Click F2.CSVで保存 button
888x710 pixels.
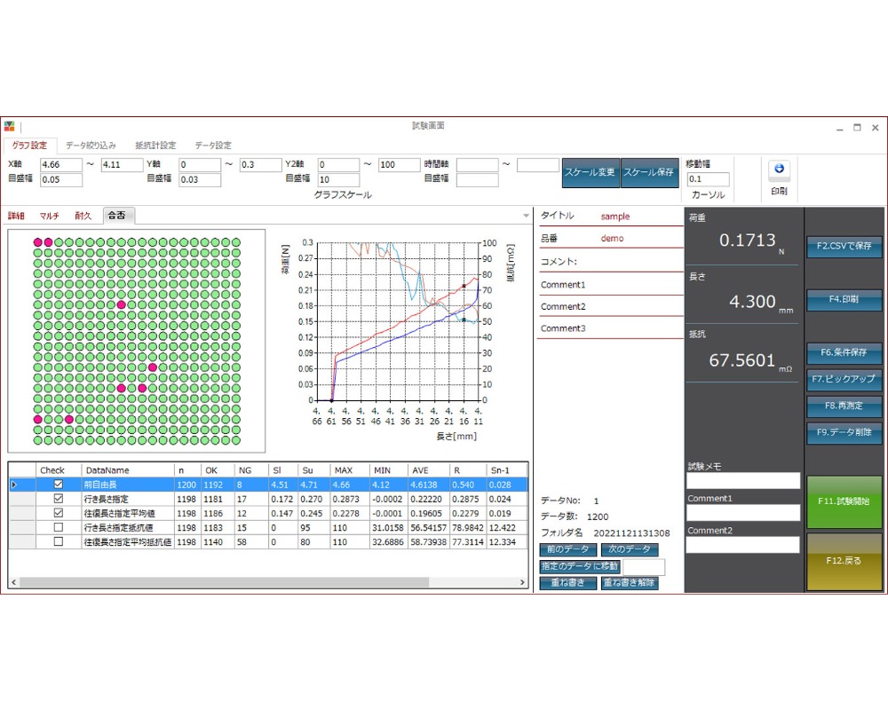tap(844, 247)
